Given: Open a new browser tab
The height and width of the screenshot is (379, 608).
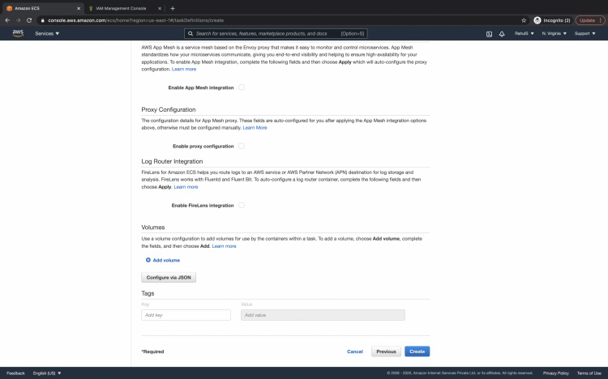Looking at the screenshot, I should pos(173,7).
